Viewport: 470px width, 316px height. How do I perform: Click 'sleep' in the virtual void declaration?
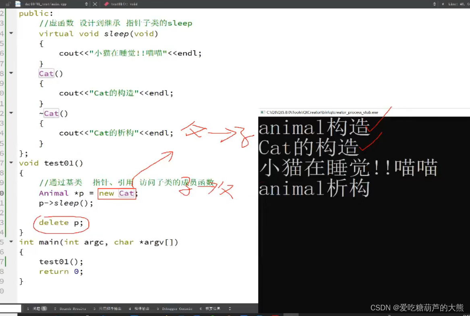coord(116,33)
